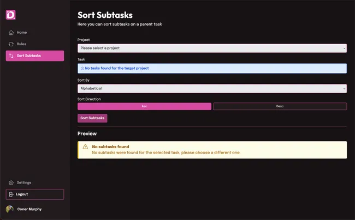Image resolution: width=355 pixels, height=220 pixels.
Task: Click the info icon in the no-tasks notice
Action: click(82, 69)
